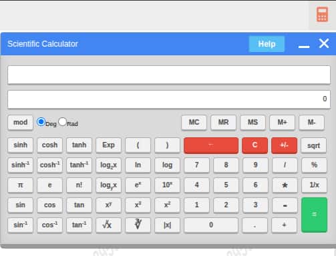Recall memory with the MR button
The height and width of the screenshot is (256, 336).
223,123
